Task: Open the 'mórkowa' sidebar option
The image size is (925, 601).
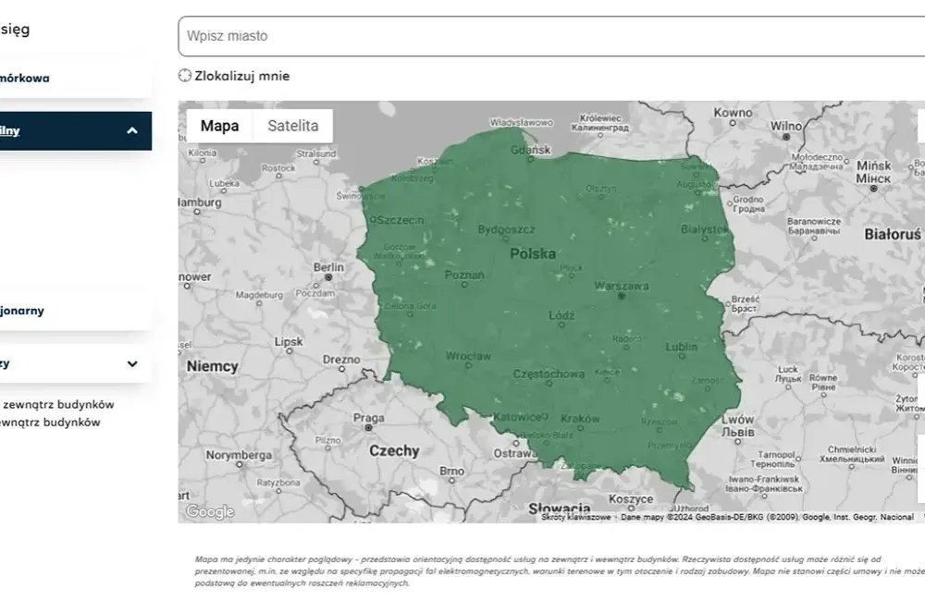Action: [x=76, y=78]
